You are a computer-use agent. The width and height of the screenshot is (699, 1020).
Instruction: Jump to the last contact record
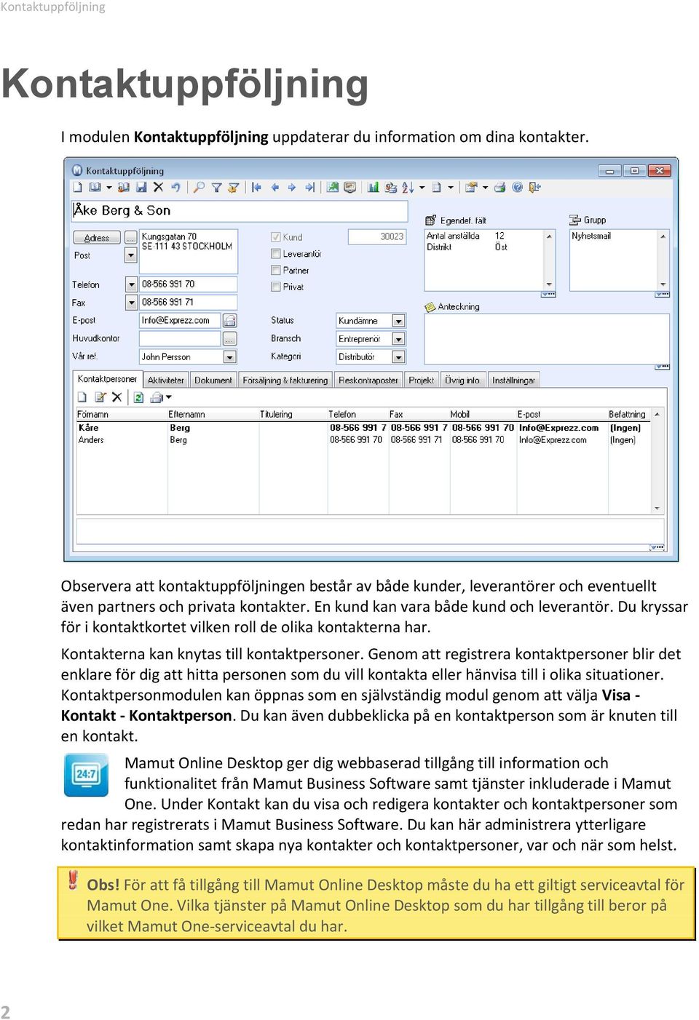(309, 188)
